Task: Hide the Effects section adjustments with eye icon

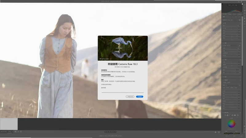Action: (x=240, y=60)
